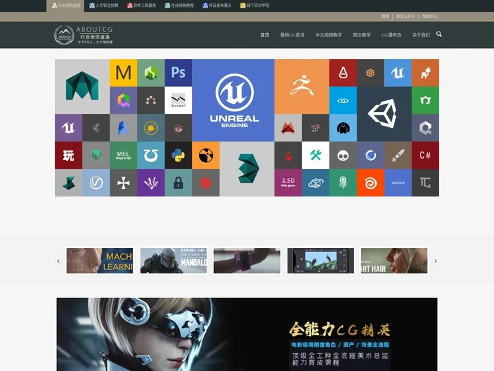Open the Art Hair thumbnail
Screen dimensions: 494x371
point(394,260)
